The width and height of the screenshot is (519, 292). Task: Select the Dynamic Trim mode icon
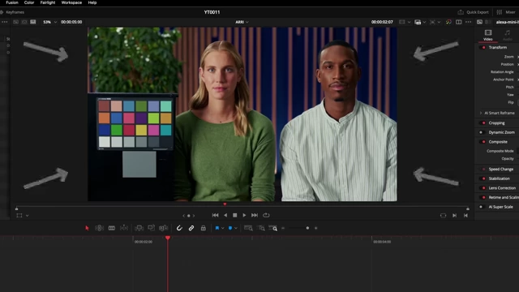pyautogui.click(x=124, y=228)
